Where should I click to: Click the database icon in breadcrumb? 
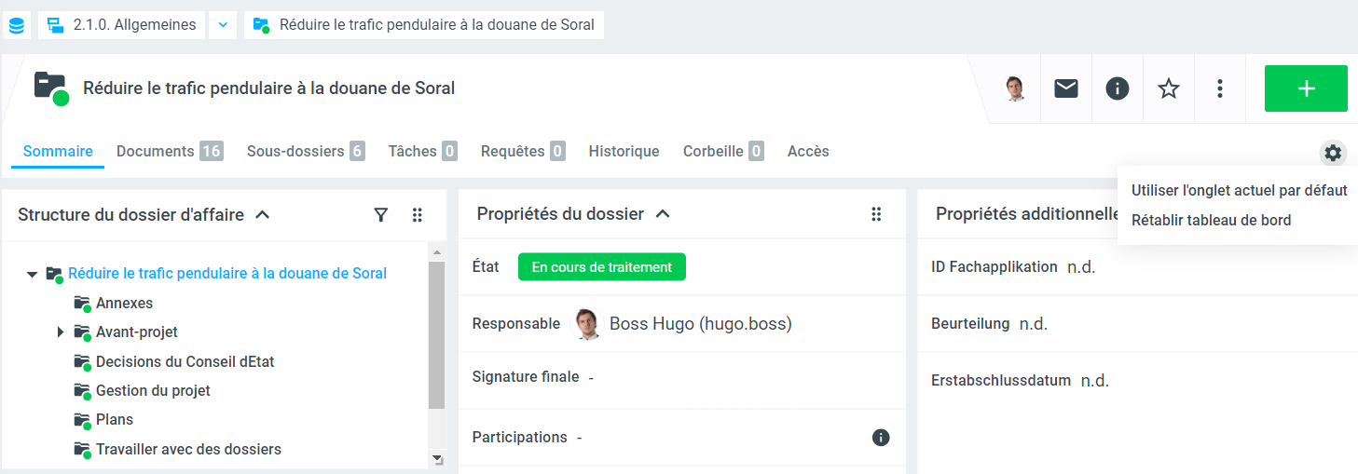[17, 25]
